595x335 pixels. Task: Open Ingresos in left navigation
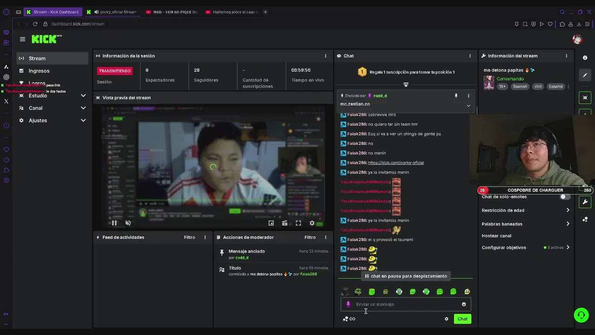click(x=53, y=71)
